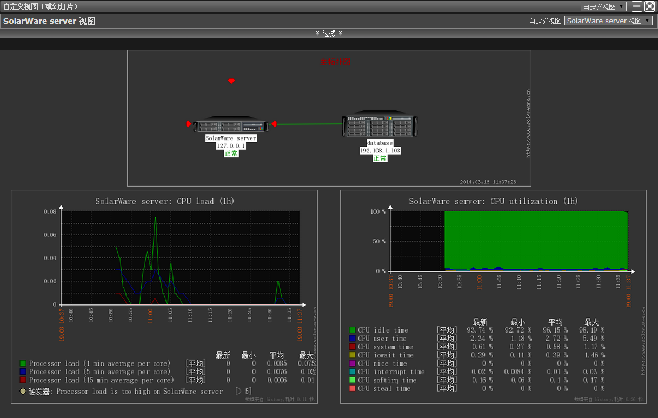Select the SolarWare server rack icon on map
The image size is (658, 418).
pos(231,125)
